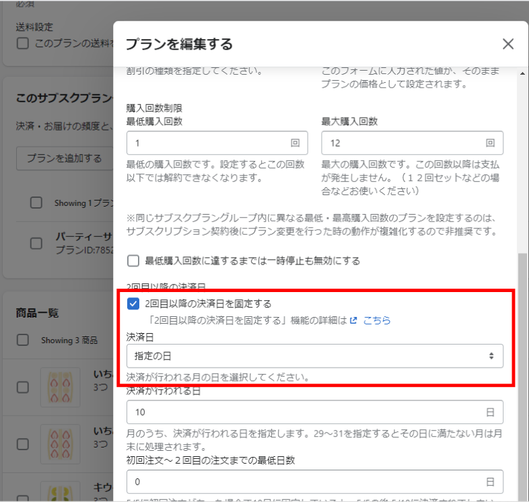The width and height of the screenshot is (529, 502).
Task: Click the 購入回数制限 section label
Action: coord(154,108)
